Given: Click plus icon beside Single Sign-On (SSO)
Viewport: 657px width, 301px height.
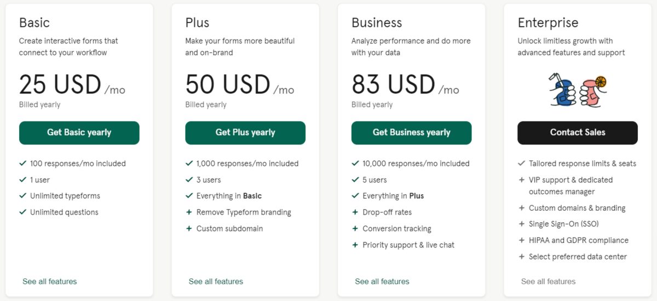Looking at the screenshot, I should point(522,224).
